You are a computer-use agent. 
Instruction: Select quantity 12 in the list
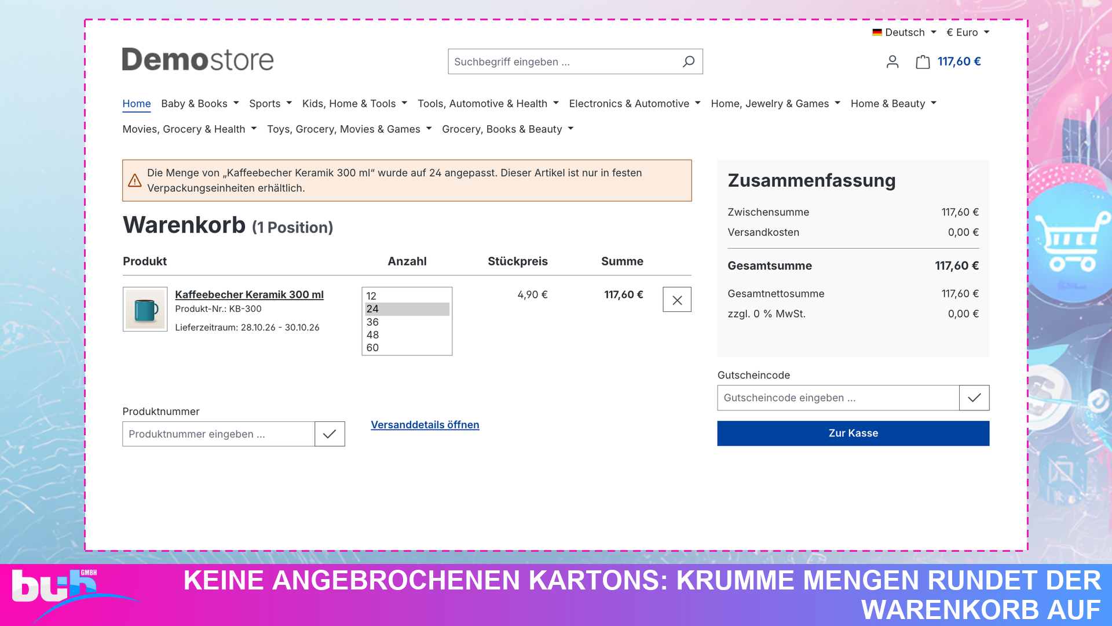click(x=407, y=296)
